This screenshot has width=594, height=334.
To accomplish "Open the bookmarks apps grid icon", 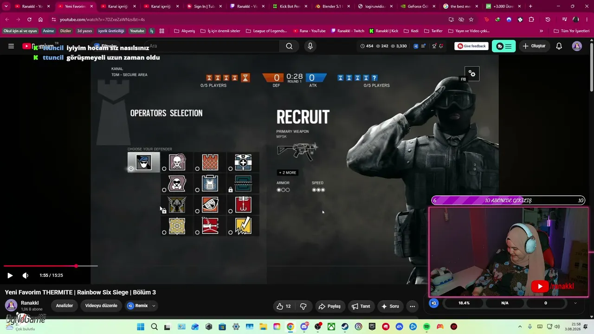I will pyautogui.click(x=162, y=31).
